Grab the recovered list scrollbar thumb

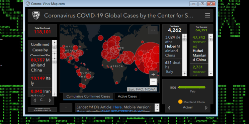click(210, 39)
